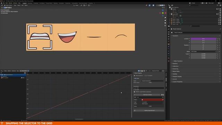Click the blue Z axis gizmo ball
Screen dimensions: 222x125
(163, 10)
